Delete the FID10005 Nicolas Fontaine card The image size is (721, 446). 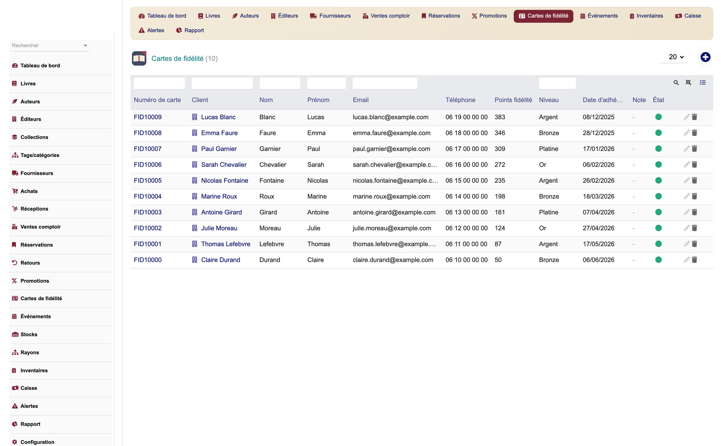694,181
